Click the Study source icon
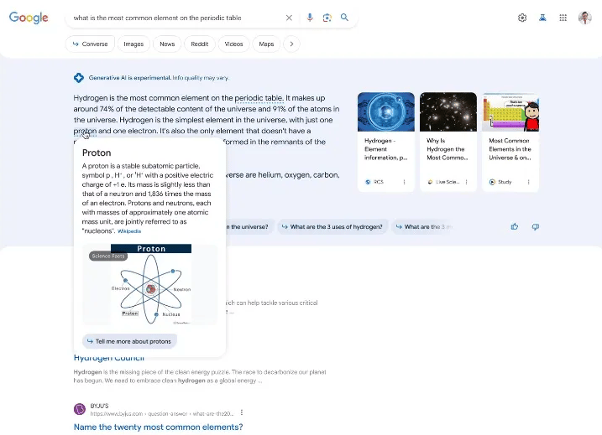This screenshot has height=435, width=602. [x=492, y=182]
